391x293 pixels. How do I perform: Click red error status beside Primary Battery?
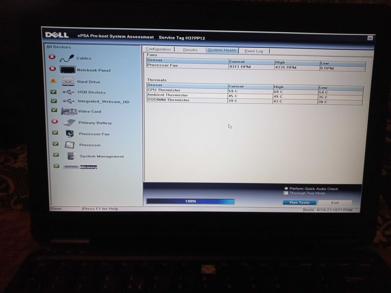pyautogui.click(x=54, y=121)
